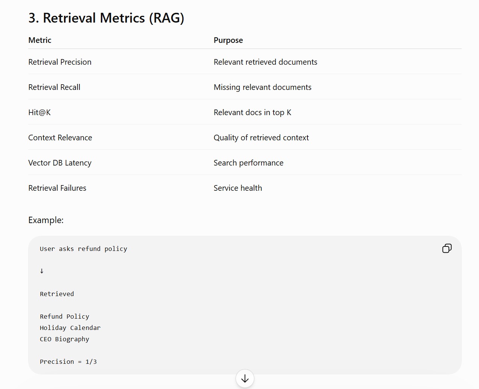Select the 'Context Relevance' cell
This screenshot has height=389, width=479.
click(60, 138)
